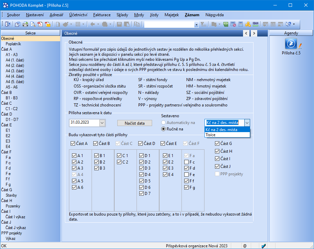The width and height of the screenshot is (314, 249).
Task: Enable the F e checkbox
Action: (187, 175)
